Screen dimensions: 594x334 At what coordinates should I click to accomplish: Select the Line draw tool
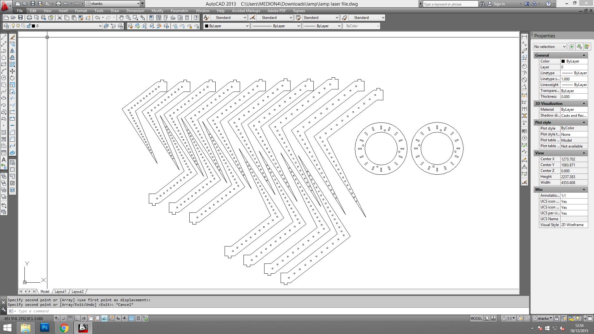4,37
